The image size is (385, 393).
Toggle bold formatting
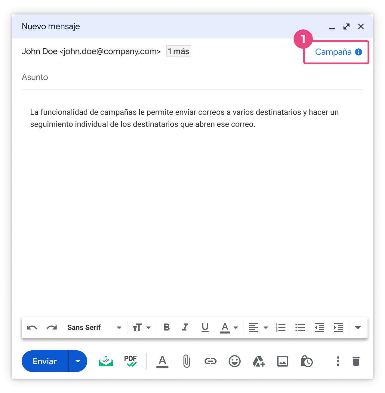tap(167, 327)
